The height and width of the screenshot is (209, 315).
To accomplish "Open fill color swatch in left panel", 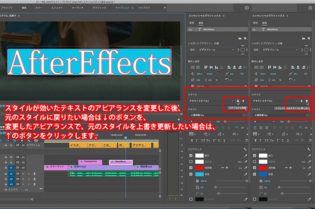I will [x=199, y=156].
